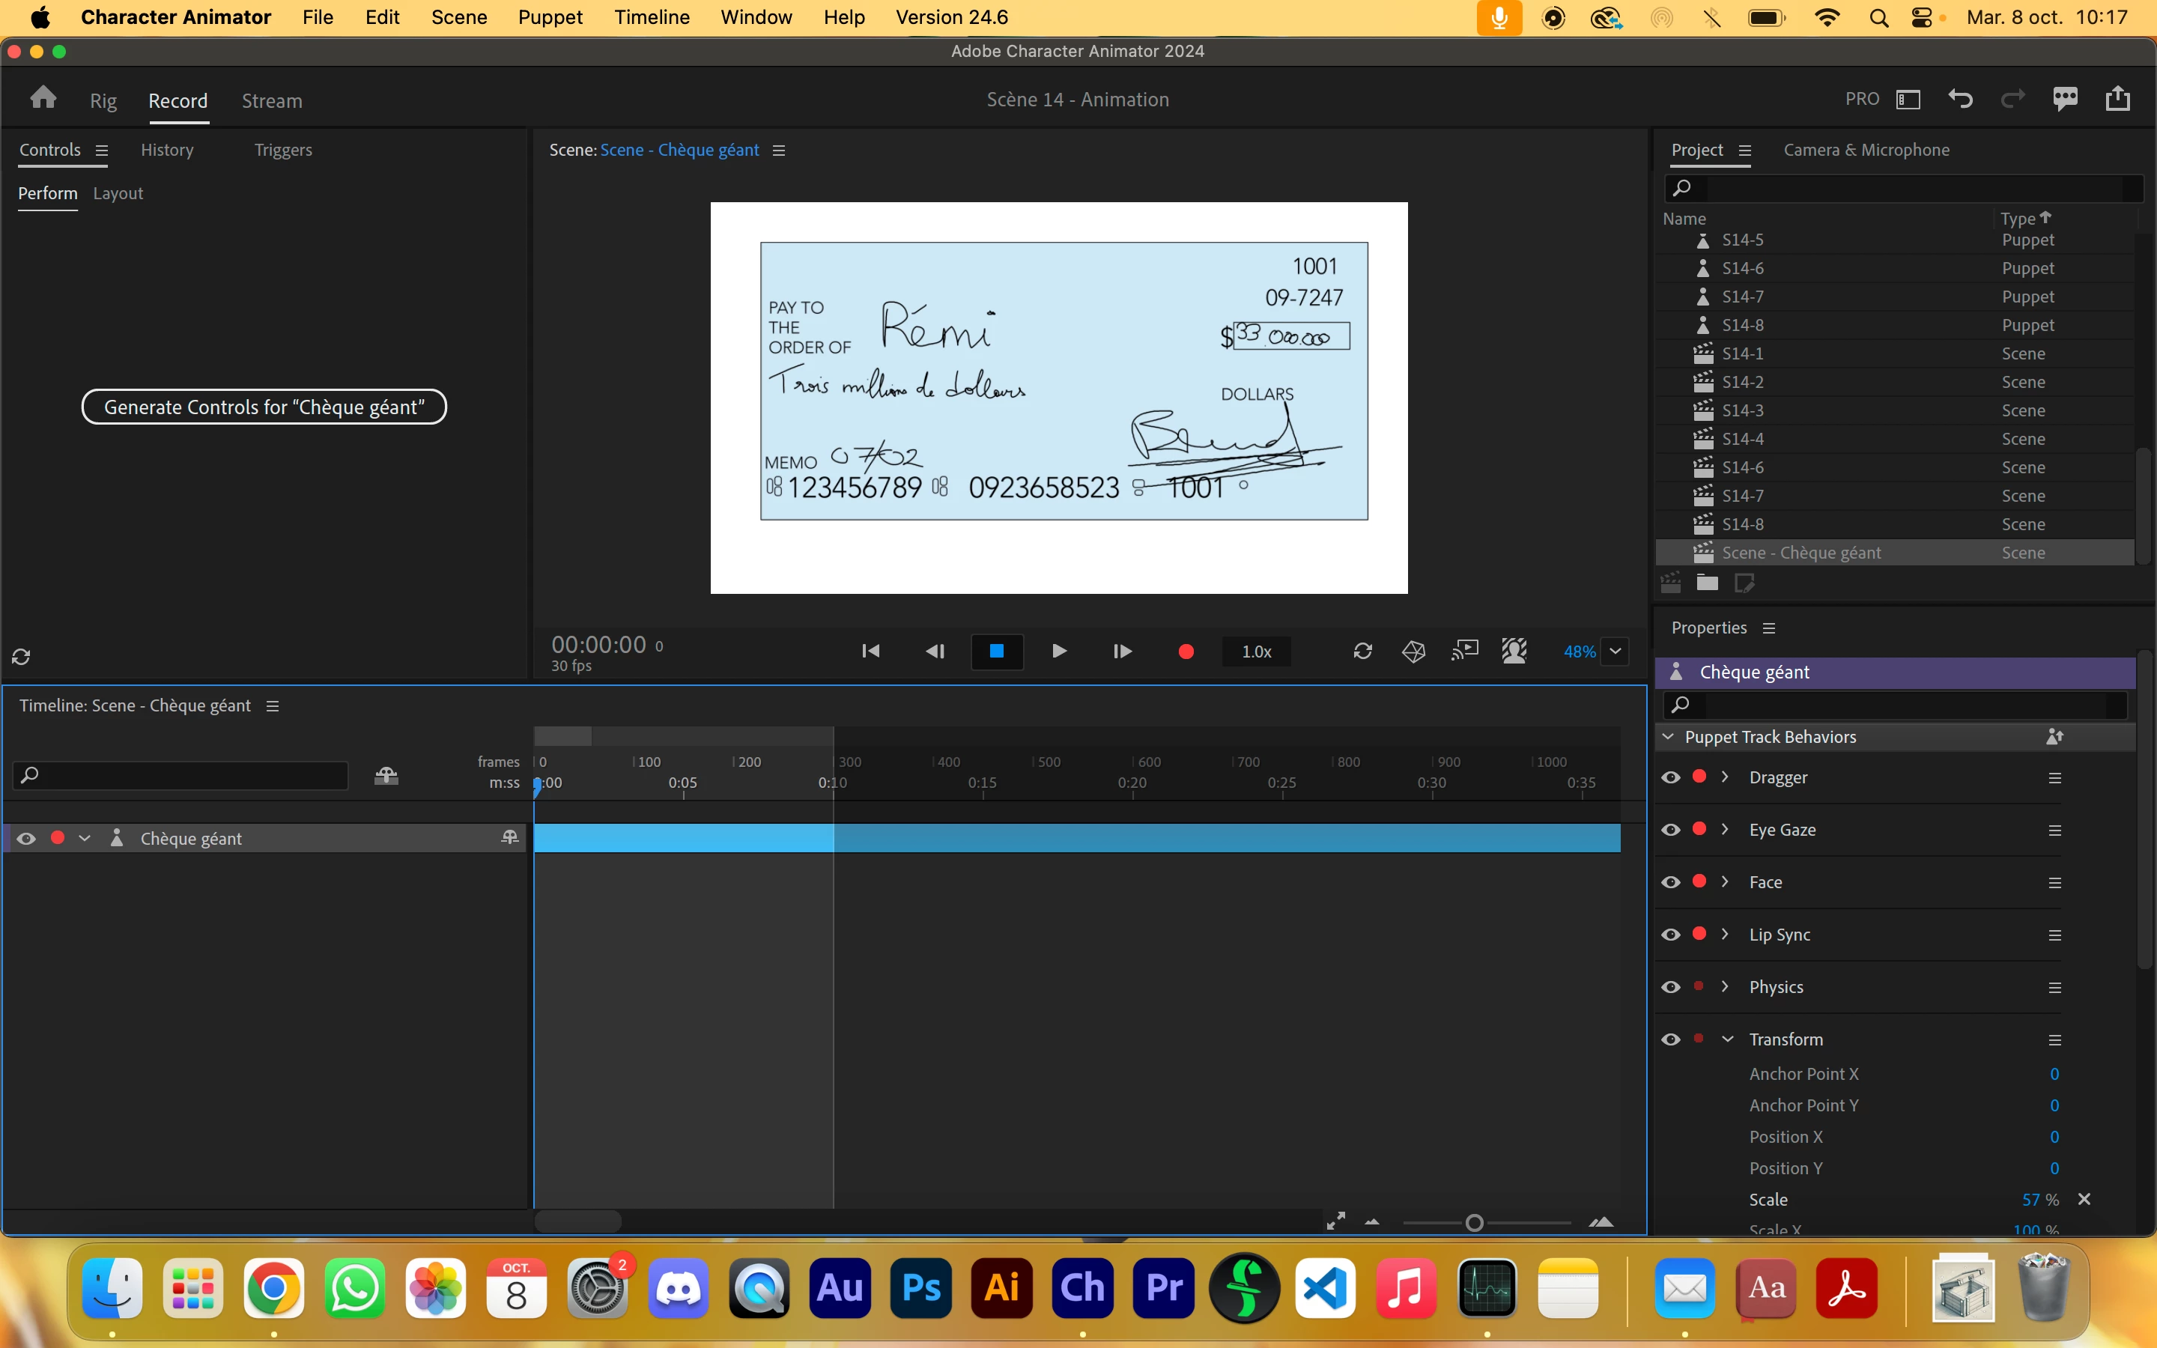Image resolution: width=2157 pixels, height=1348 pixels.
Task: Switch to the Rig mode tab
Action: coord(103,101)
